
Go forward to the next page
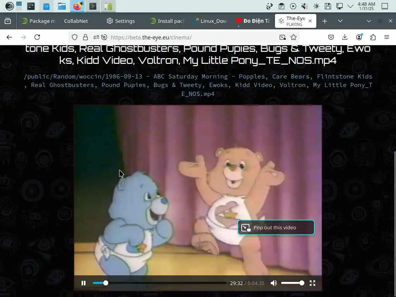coord(23,38)
